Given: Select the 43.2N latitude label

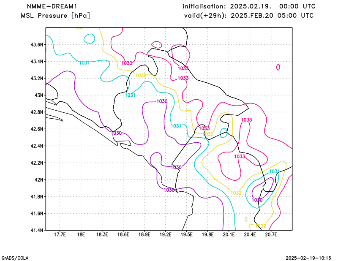Looking at the screenshot, I should [x=37, y=79].
